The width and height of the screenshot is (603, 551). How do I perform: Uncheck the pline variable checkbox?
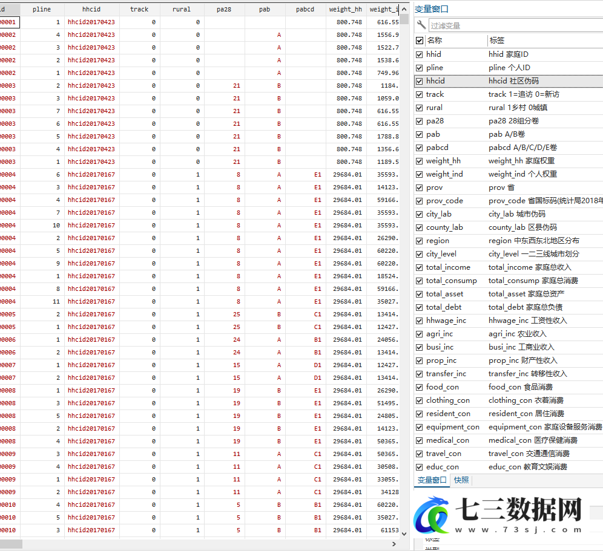[419, 68]
